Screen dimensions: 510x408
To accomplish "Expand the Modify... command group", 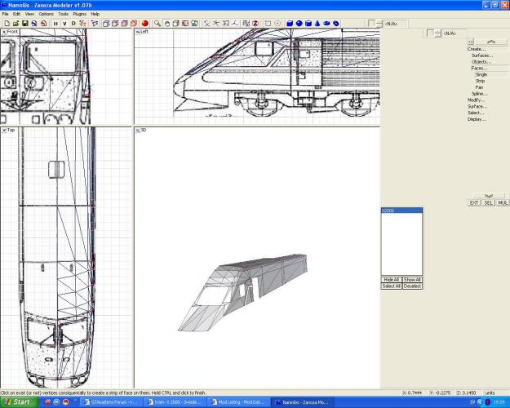I will [477, 100].
